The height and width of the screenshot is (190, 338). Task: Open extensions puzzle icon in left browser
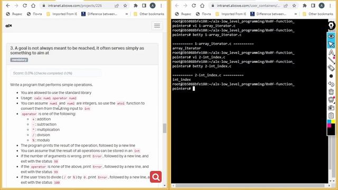(x=136, y=6)
